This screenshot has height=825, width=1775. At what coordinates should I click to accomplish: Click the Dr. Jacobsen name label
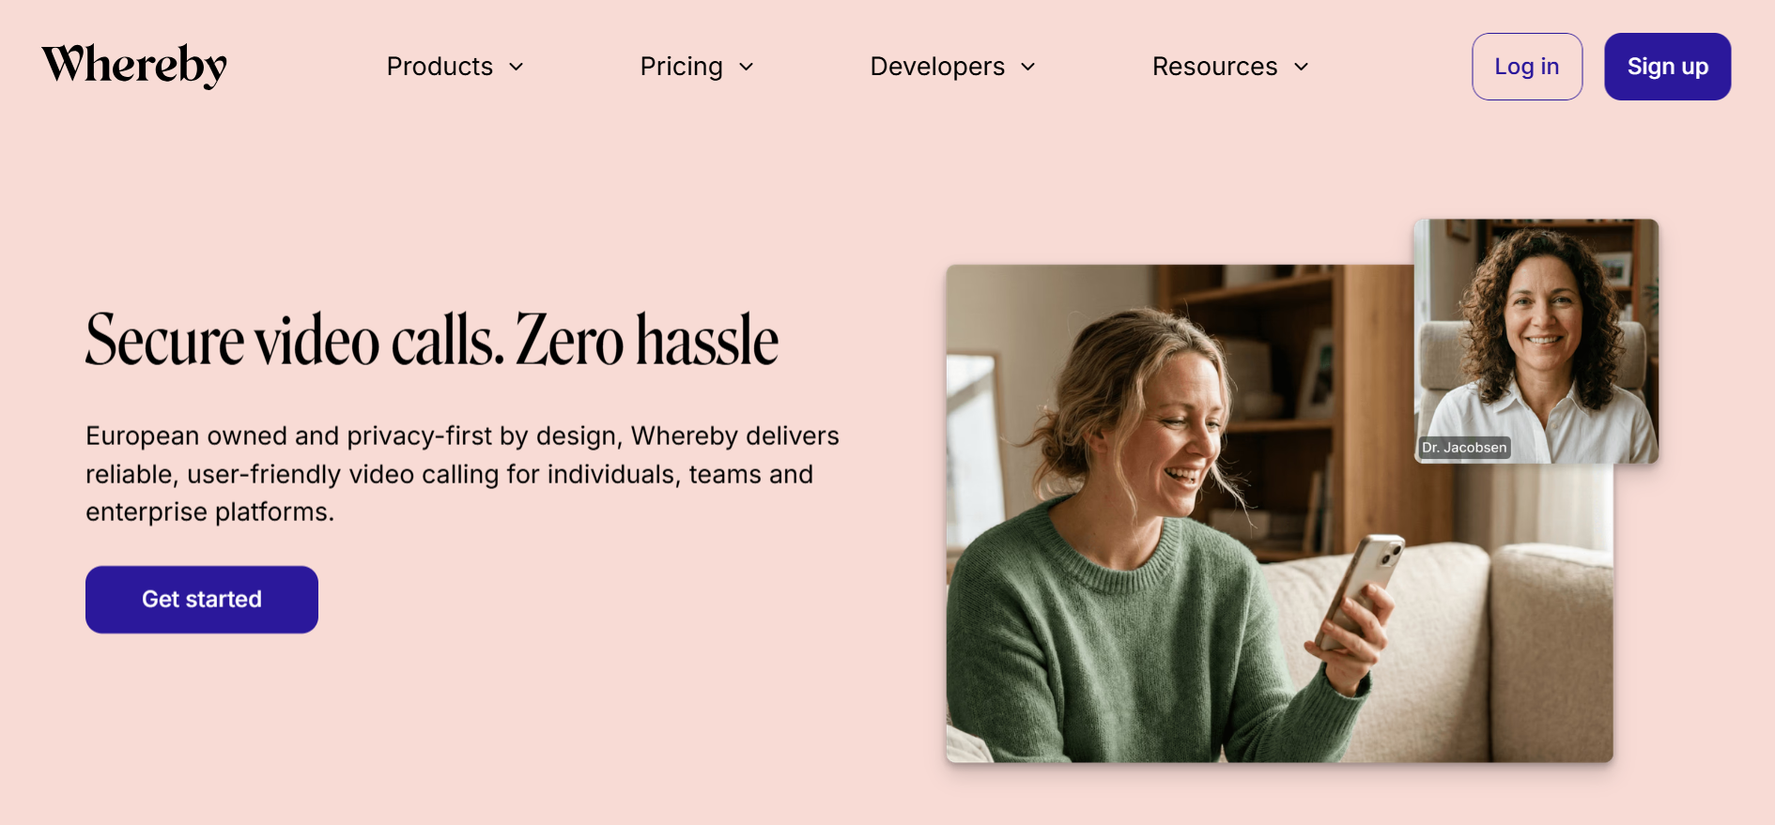(1464, 448)
